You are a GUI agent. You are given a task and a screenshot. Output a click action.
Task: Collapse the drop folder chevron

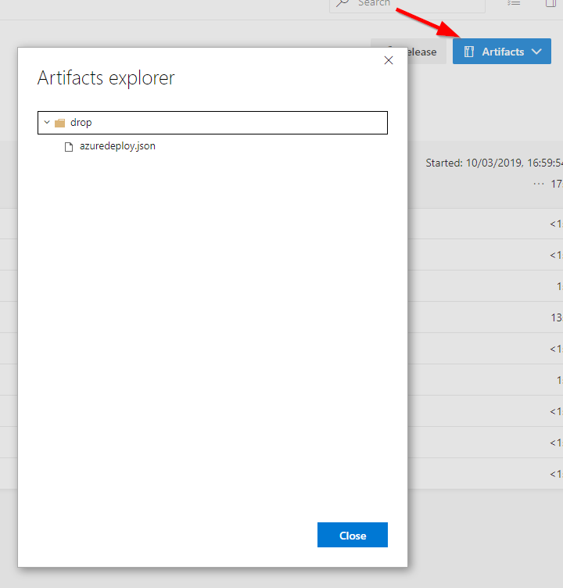tap(47, 123)
